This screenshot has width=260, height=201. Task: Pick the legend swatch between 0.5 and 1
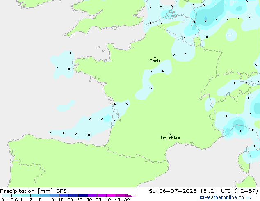click(x=16, y=196)
